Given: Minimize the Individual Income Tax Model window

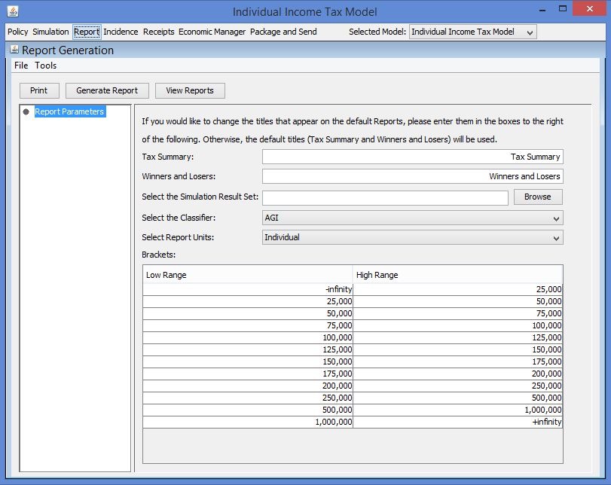Looking at the screenshot, I should tap(542, 9).
